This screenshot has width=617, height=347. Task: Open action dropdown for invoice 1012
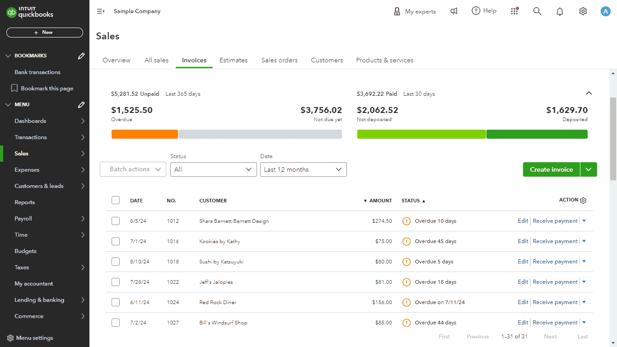584,221
